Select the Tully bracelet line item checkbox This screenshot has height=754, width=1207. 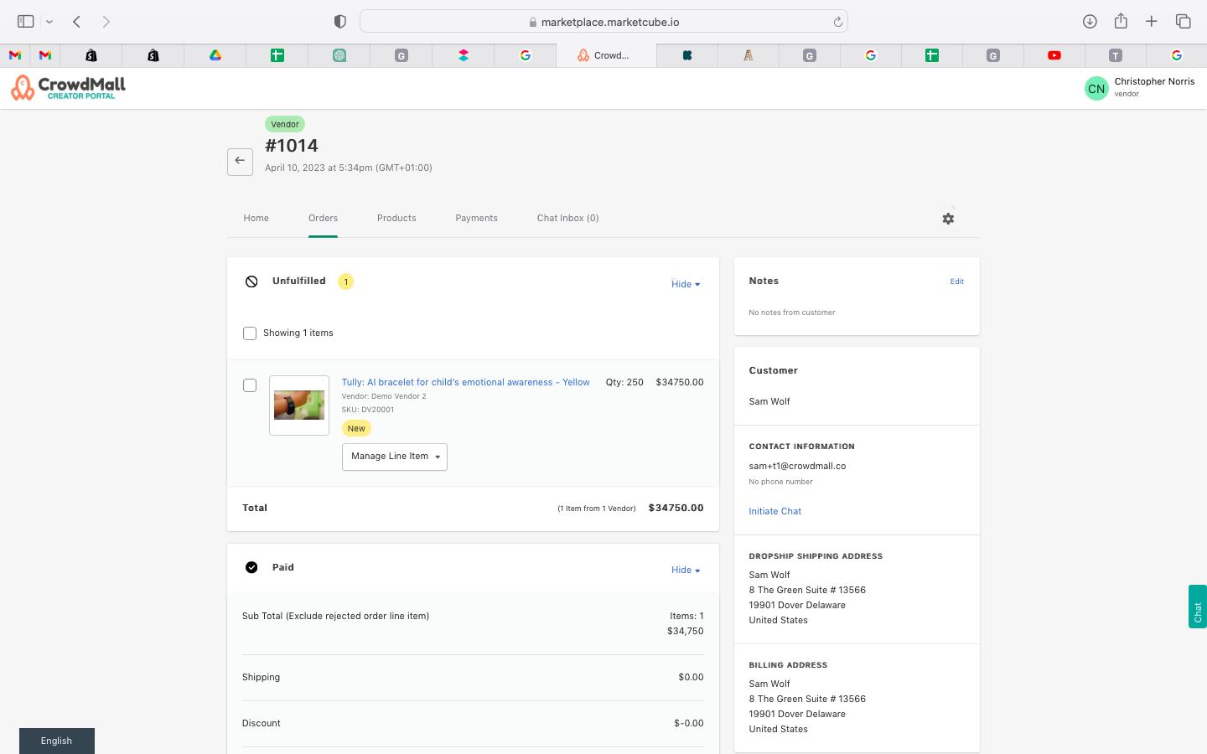click(250, 385)
